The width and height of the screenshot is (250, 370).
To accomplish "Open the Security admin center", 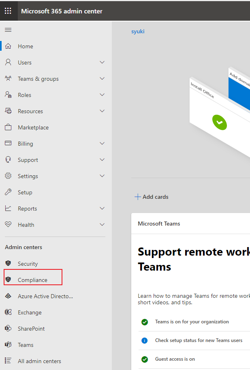I will [x=28, y=264].
